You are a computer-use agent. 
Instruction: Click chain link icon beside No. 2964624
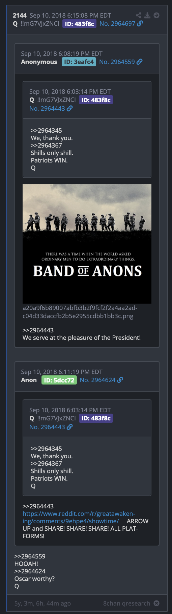click(120, 380)
